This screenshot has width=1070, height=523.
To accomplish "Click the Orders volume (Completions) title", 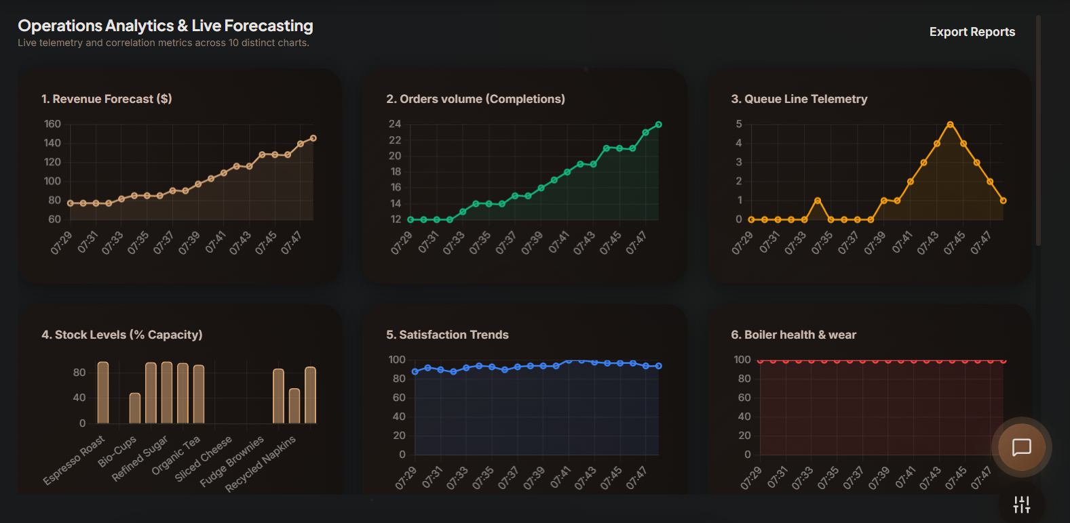I will 476,99.
